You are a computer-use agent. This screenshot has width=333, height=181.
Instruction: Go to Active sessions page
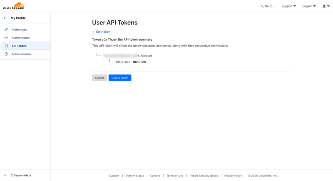tap(21, 54)
